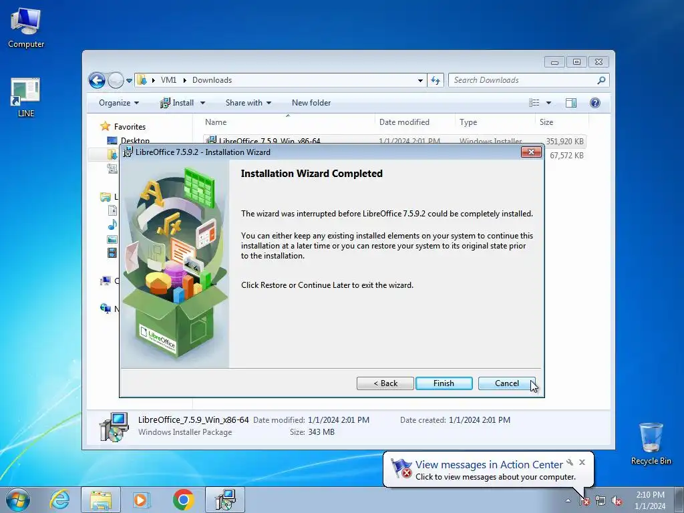Launch Windows Media Player from taskbar
The width and height of the screenshot is (684, 513).
tap(141, 500)
